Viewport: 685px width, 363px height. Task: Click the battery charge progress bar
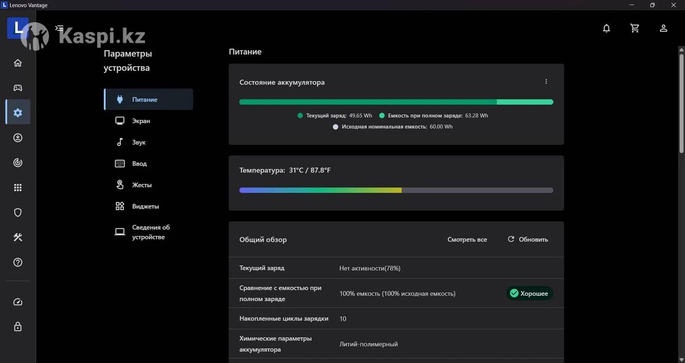point(396,102)
